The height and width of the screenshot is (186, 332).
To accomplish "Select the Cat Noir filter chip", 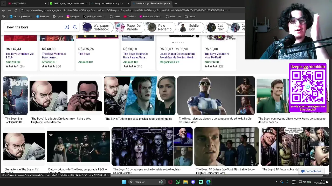I will (217, 27).
